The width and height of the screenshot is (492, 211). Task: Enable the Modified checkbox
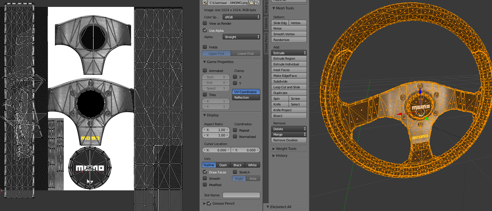click(x=205, y=185)
